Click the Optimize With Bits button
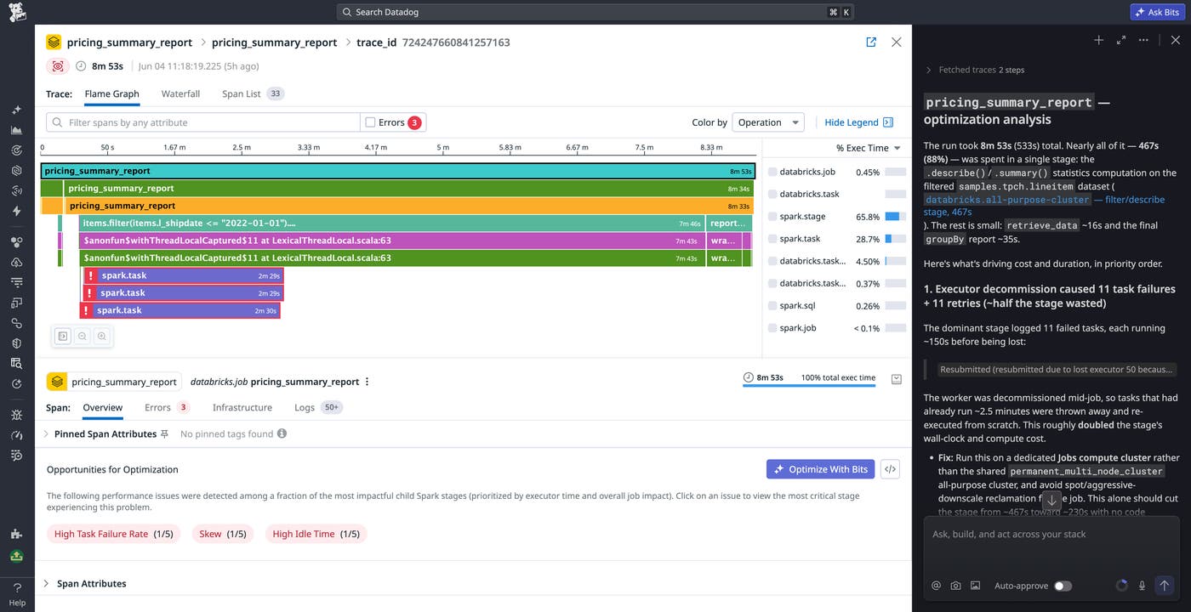 pyautogui.click(x=821, y=469)
